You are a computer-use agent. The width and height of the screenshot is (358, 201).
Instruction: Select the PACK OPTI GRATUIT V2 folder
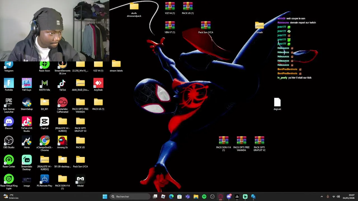(x=80, y=125)
